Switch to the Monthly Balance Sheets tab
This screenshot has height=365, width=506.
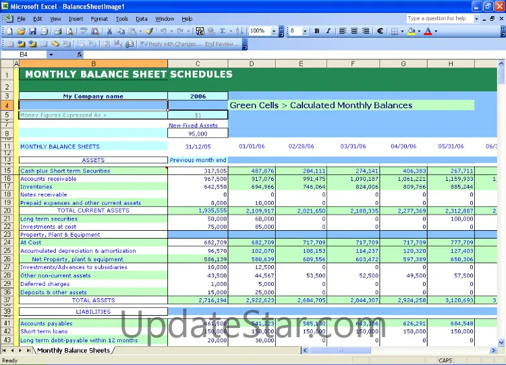pyautogui.click(x=73, y=351)
